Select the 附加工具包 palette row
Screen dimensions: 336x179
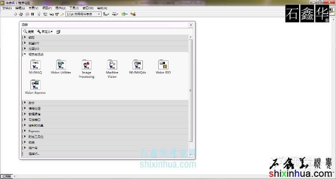[x=105, y=137]
